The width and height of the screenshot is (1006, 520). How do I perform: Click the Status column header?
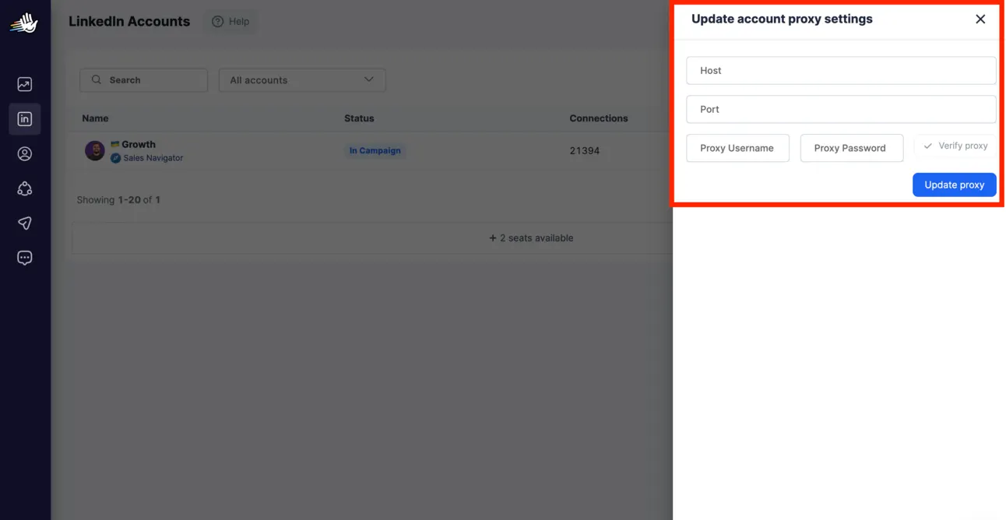pyautogui.click(x=359, y=118)
